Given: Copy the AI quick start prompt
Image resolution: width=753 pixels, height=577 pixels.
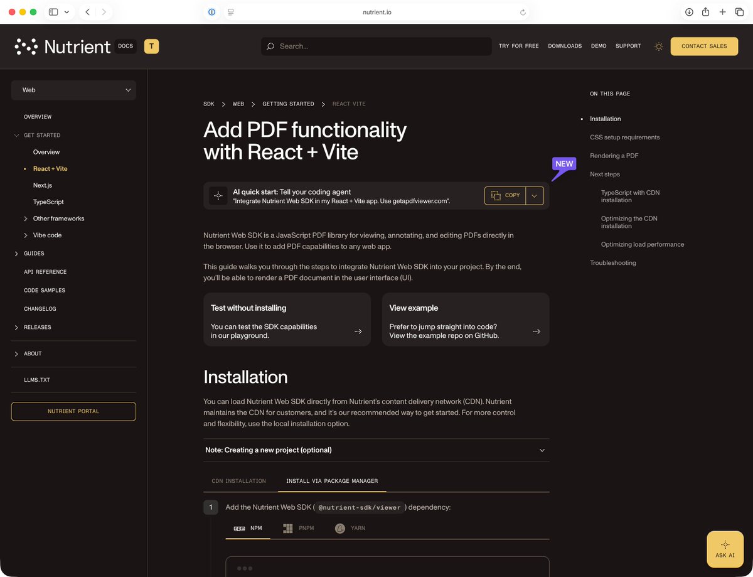Looking at the screenshot, I should (505, 195).
